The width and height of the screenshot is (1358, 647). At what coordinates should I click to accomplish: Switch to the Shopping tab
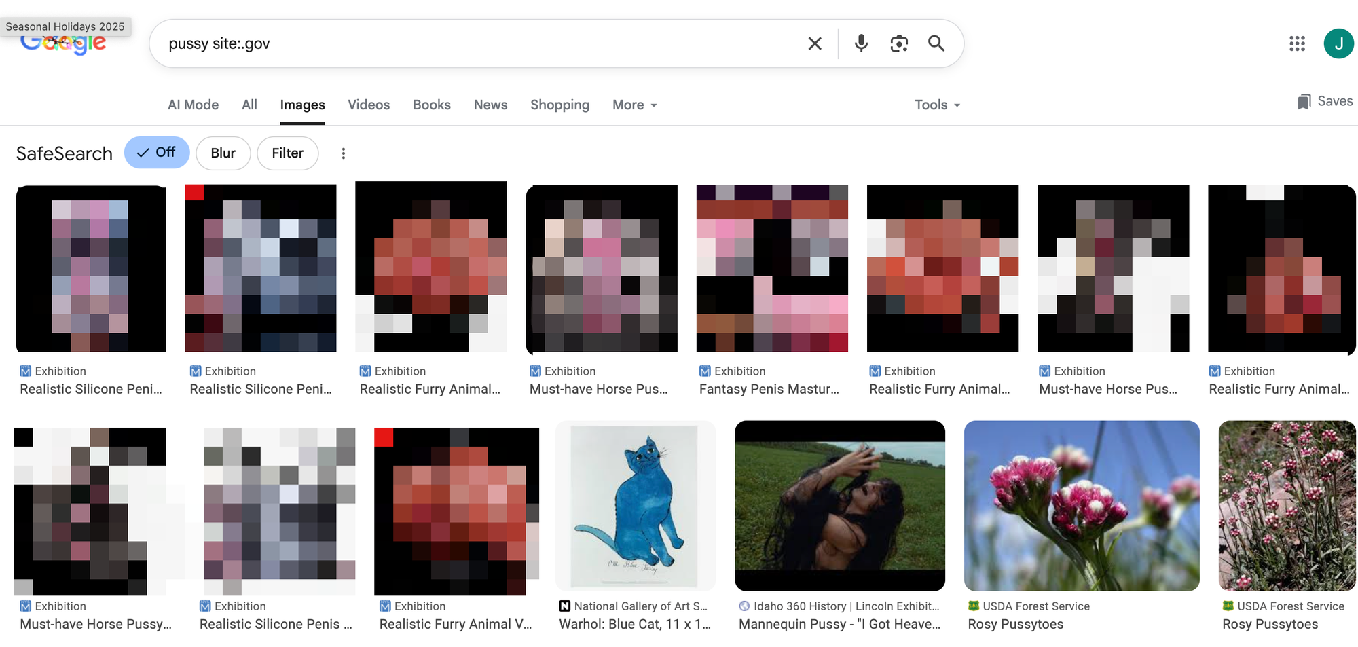pos(559,105)
